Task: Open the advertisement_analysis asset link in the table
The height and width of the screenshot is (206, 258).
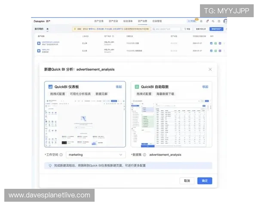Action: click(x=51, y=42)
